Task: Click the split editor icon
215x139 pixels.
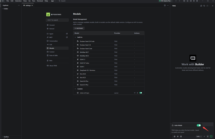Action: [165, 5]
